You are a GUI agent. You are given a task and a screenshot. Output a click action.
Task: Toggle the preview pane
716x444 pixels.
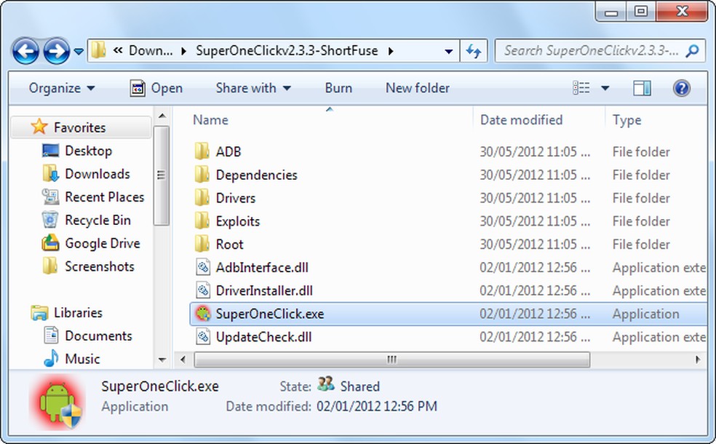pyautogui.click(x=642, y=87)
